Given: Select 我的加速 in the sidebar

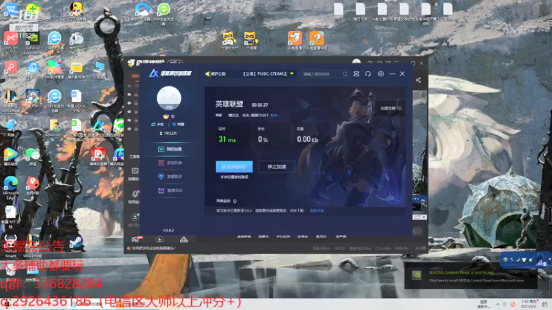Looking at the screenshot, I should tap(170, 149).
